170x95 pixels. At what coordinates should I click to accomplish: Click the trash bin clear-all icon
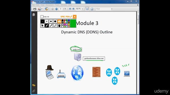point(59,26)
